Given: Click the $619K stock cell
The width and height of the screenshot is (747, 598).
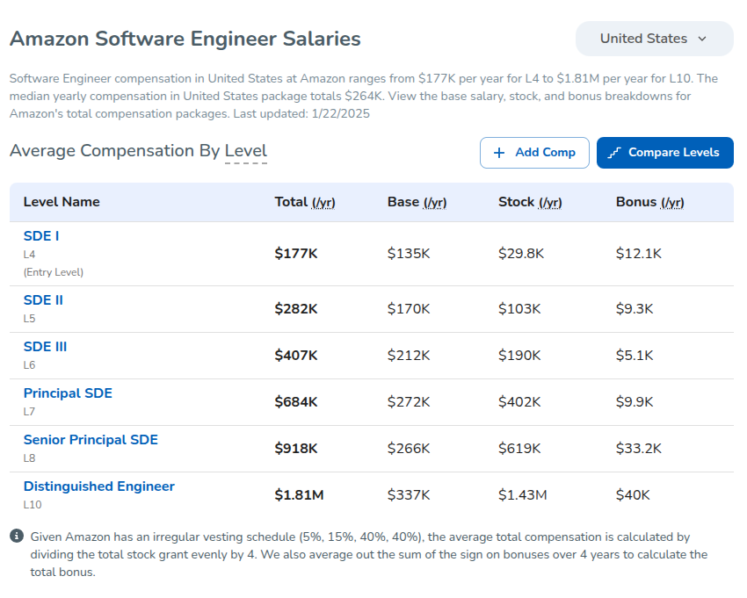Looking at the screenshot, I should tap(519, 449).
